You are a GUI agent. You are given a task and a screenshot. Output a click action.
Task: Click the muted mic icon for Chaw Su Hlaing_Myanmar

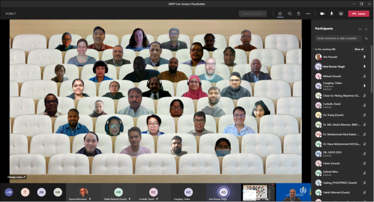coord(364,96)
